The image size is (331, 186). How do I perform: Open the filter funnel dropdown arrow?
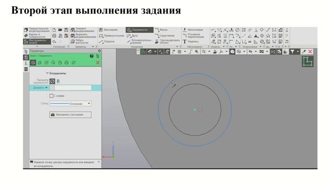click(298, 52)
